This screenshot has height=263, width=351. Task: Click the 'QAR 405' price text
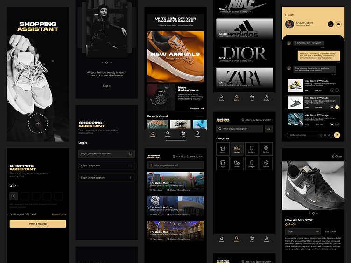click(x=290, y=225)
